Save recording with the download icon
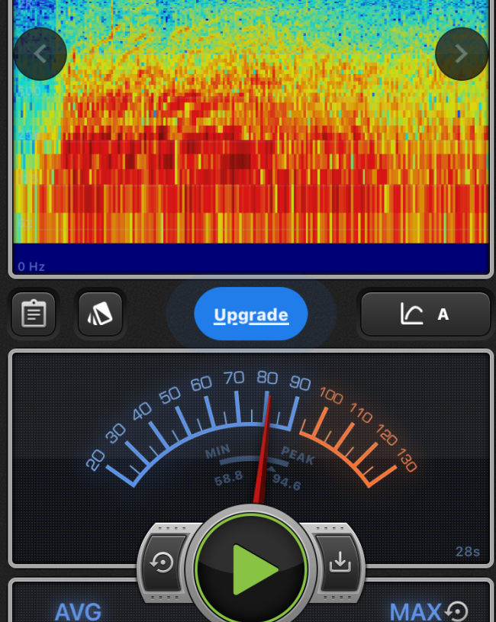496x622 pixels. (x=338, y=562)
